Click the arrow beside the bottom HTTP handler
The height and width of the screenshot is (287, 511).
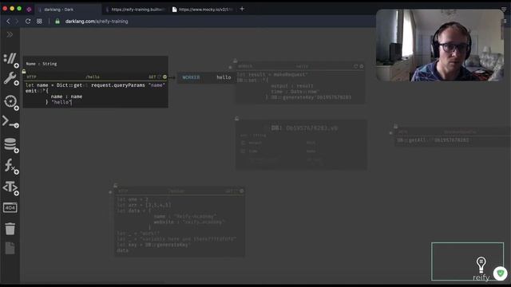(x=110, y=192)
